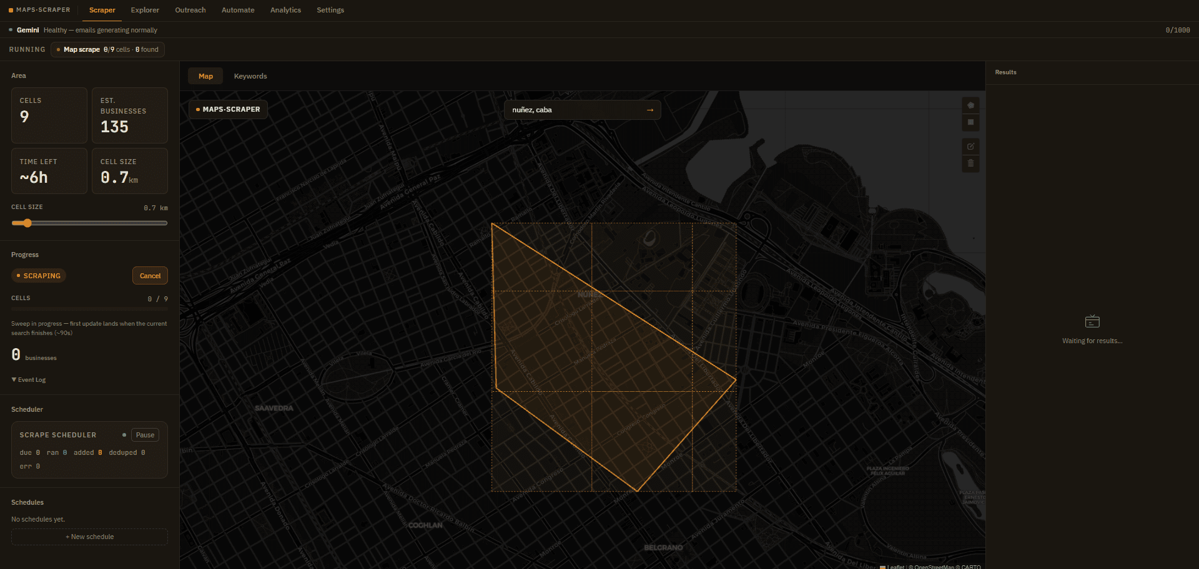Click the SCRAPING status badge
The height and width of the screenshot is (569, 1199).
point(39,276)
